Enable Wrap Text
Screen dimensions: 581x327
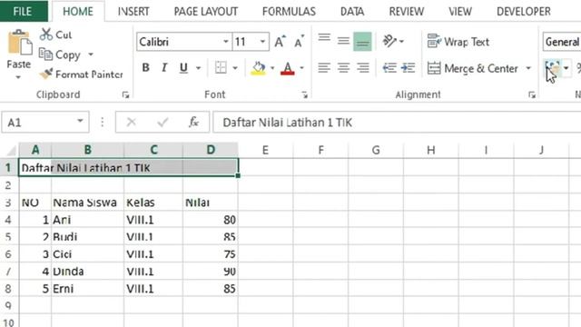458,42
